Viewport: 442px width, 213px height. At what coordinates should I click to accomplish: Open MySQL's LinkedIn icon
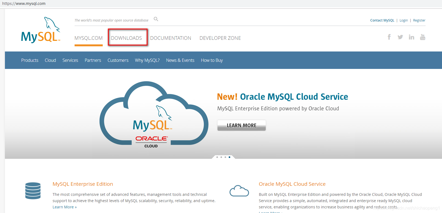click(x=411, y=37)
